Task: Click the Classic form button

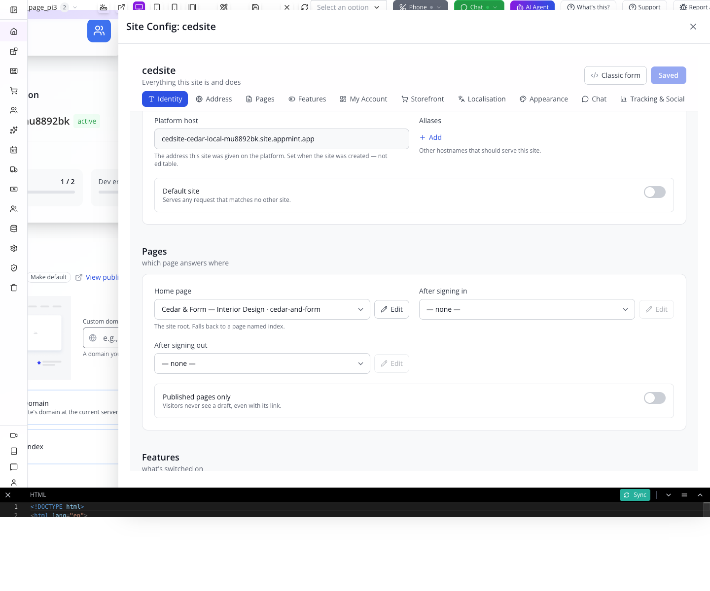Action: point(615,75)
